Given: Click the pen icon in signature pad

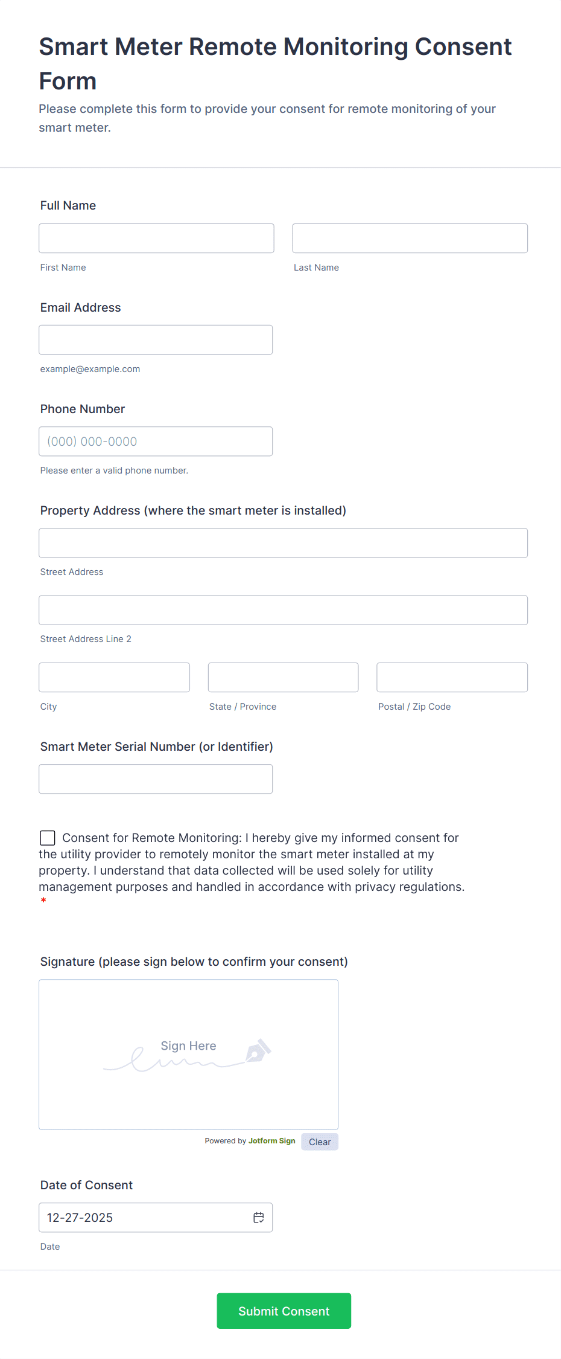Looking at the screenshot, I should (x=258, y=1053).
